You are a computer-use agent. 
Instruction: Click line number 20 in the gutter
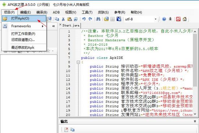point(68,115)
